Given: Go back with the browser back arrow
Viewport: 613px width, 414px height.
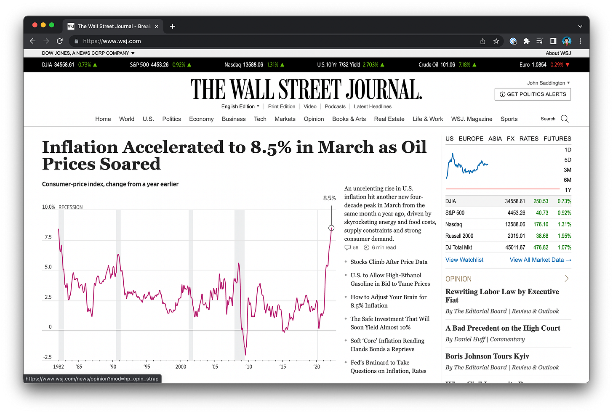Looking at the screenshot, I should 33,41.
